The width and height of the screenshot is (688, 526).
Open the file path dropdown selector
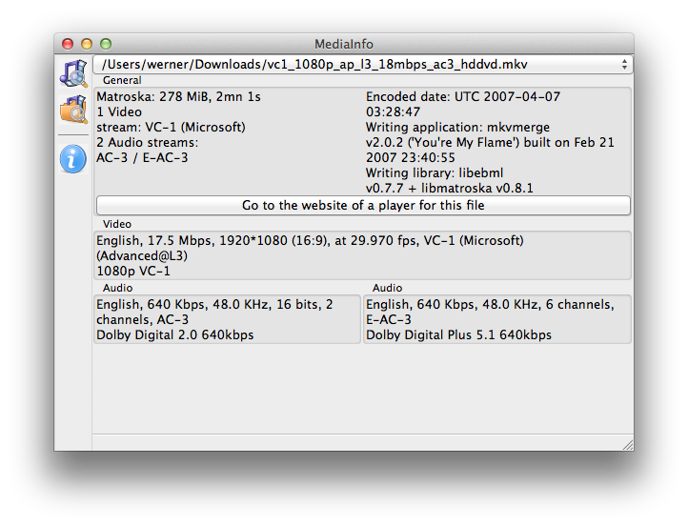[363, 65]
